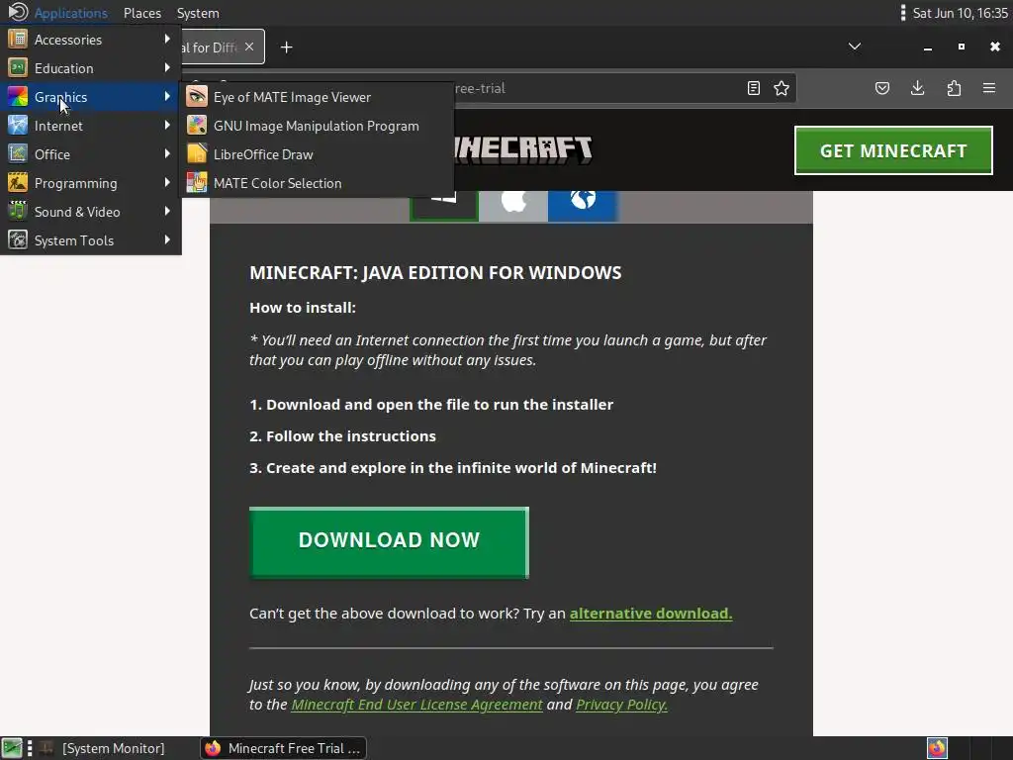Click the 'How to install:' heading text

(x=303, y=308)
